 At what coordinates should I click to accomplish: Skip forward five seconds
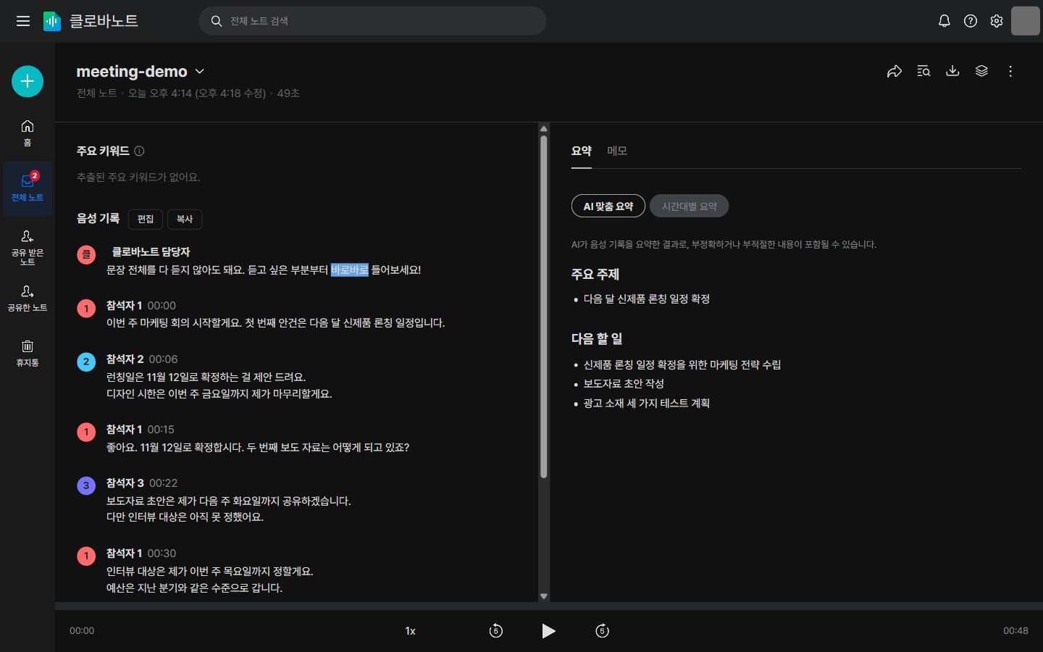pos(602,631)
